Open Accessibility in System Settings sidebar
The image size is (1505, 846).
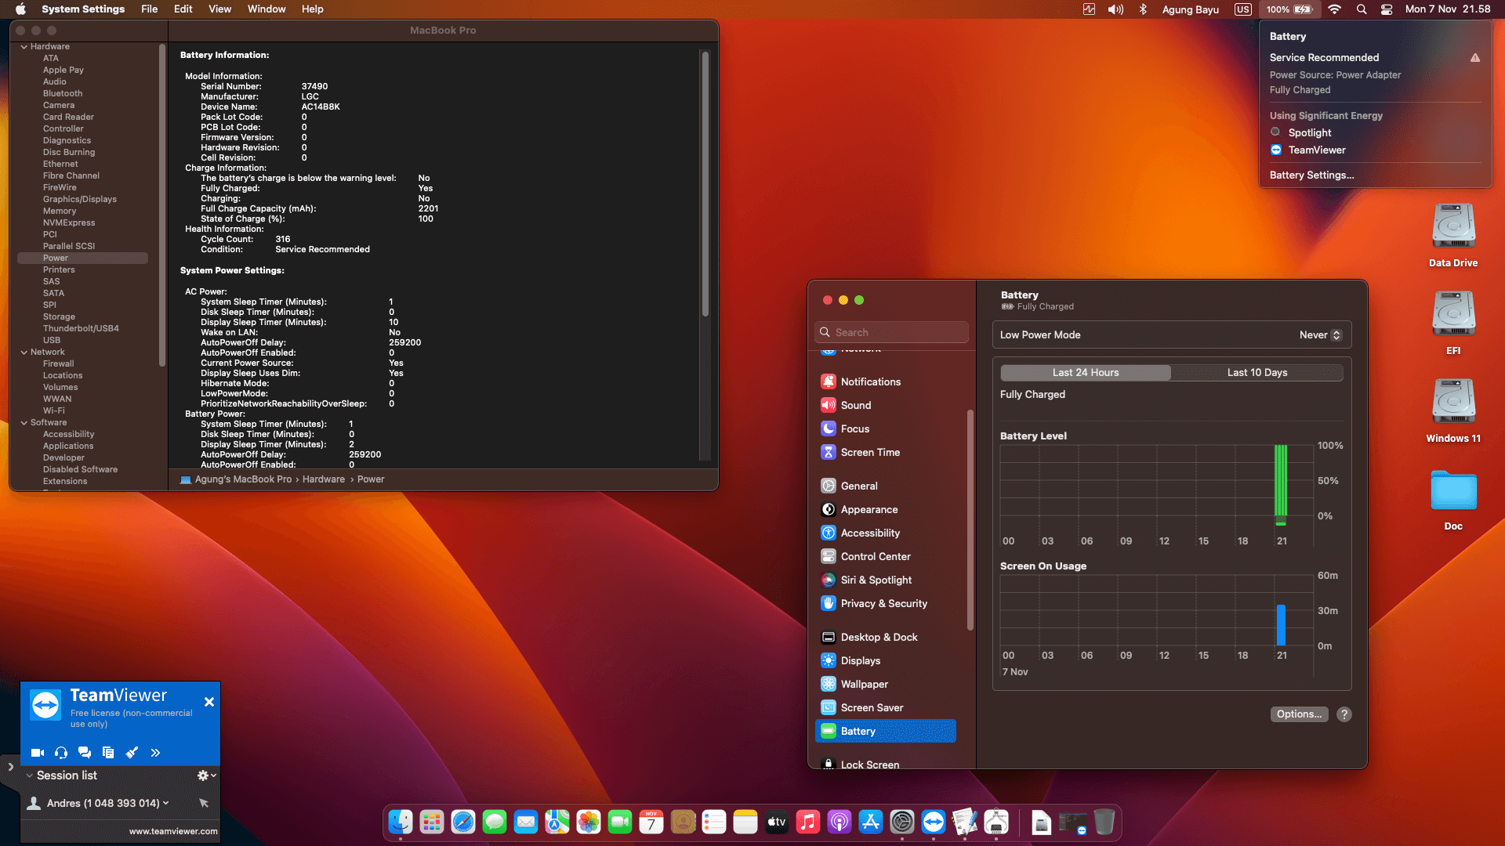tap(886, 533)
